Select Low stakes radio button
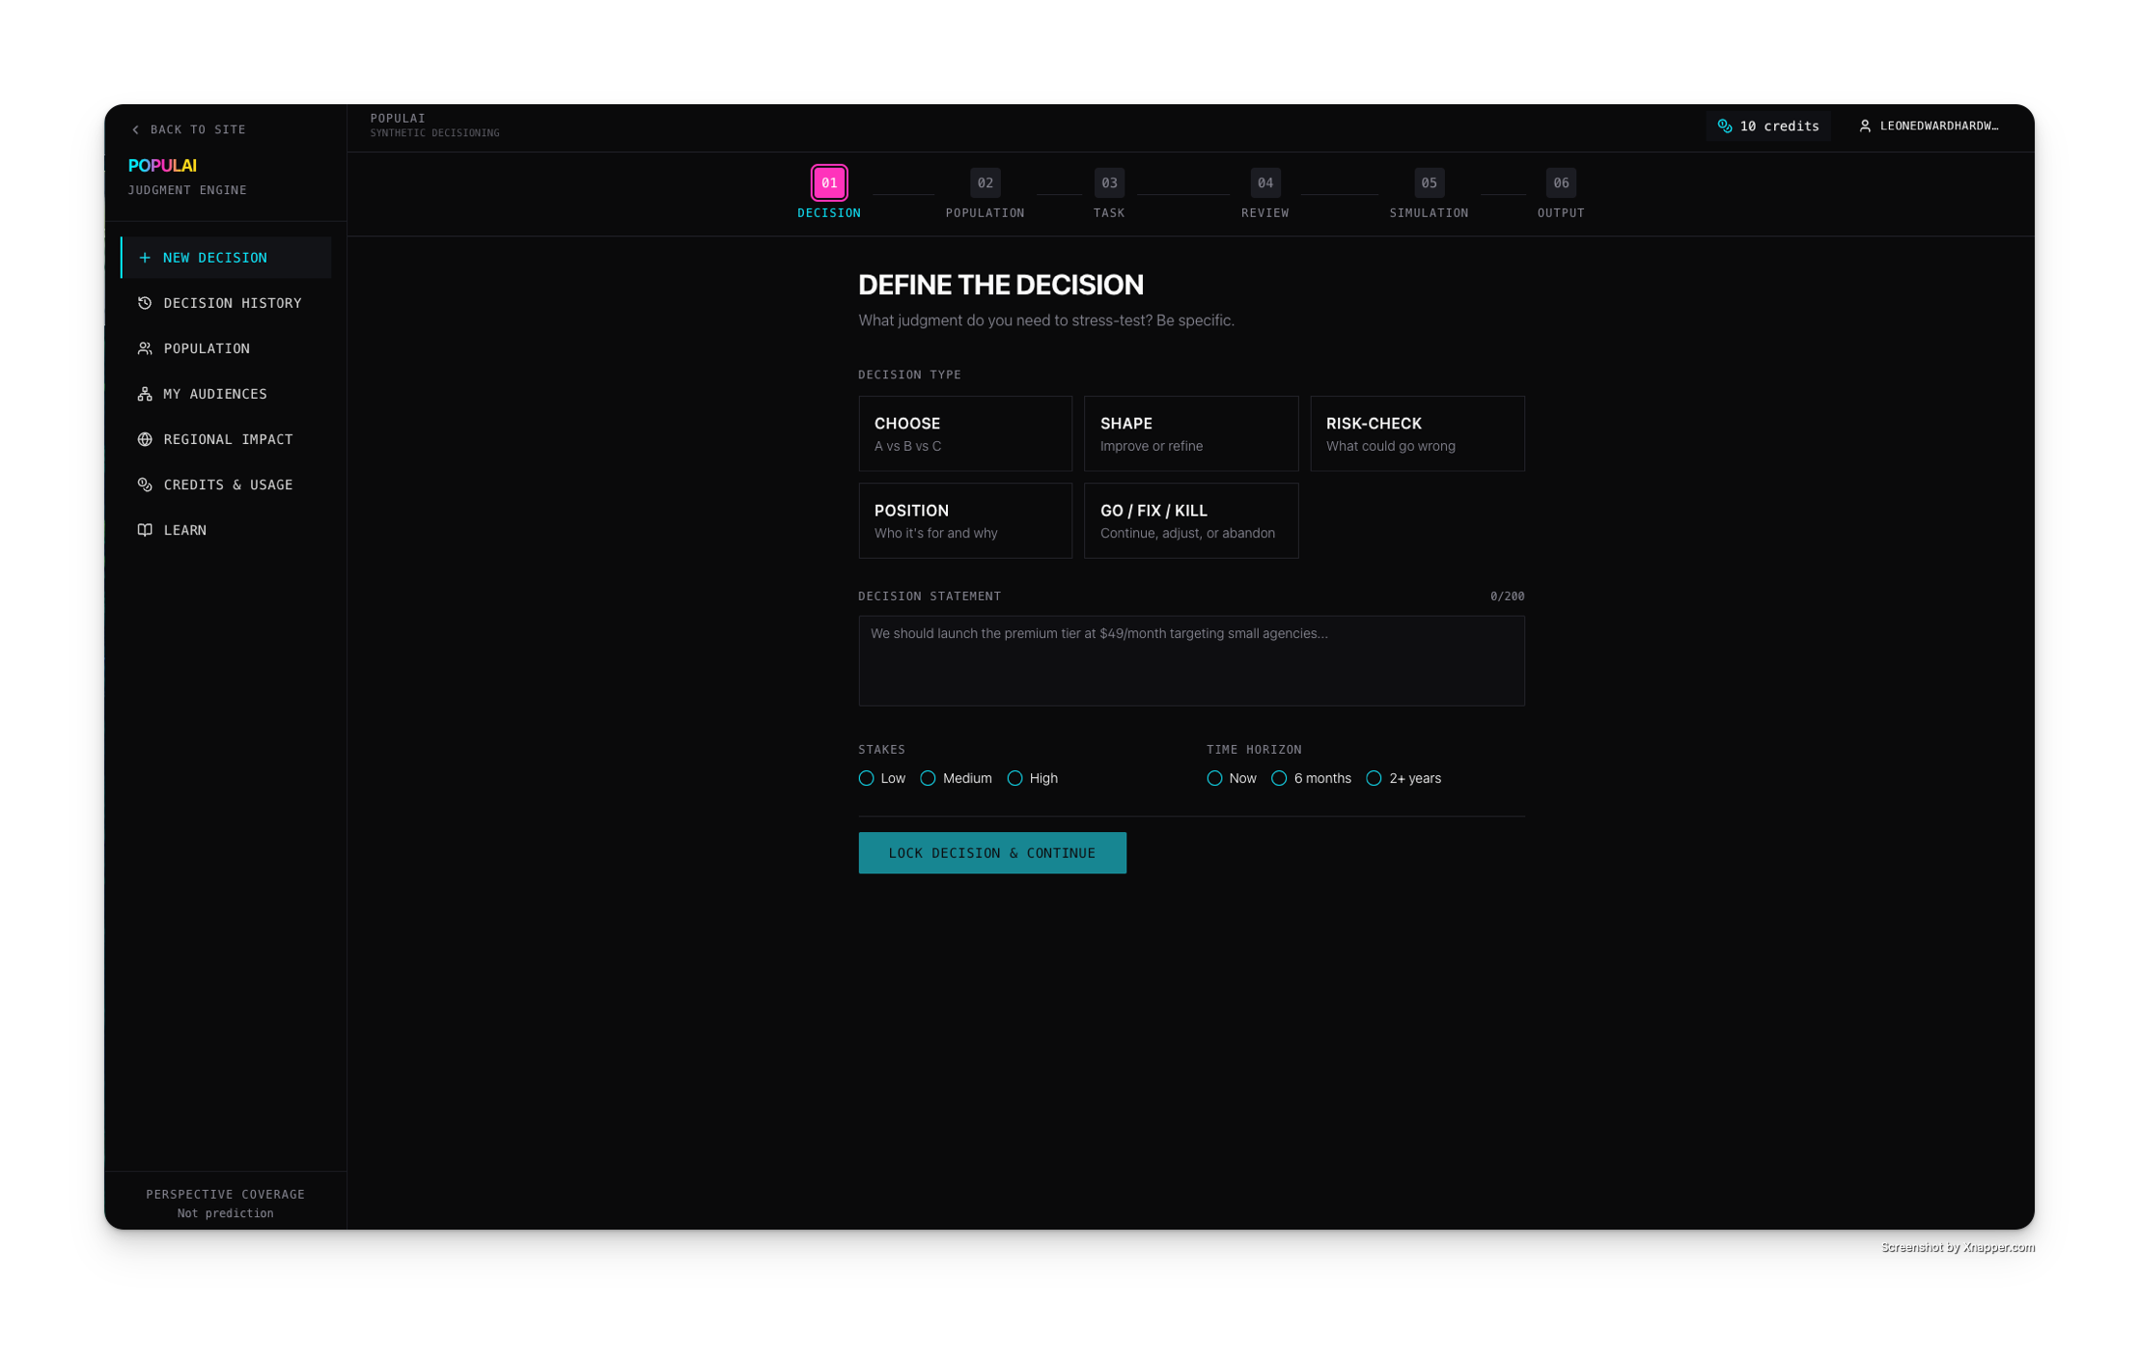 866,779
